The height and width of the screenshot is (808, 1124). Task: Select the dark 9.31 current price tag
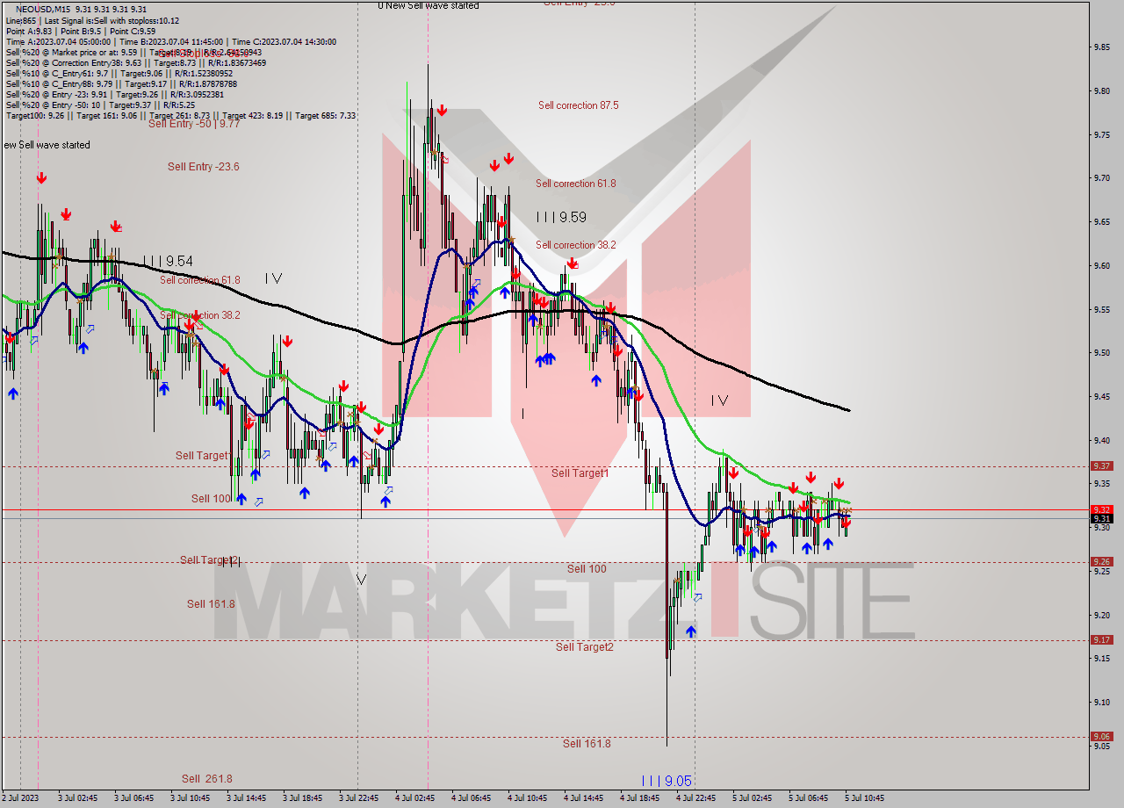tap(1101, 519)
